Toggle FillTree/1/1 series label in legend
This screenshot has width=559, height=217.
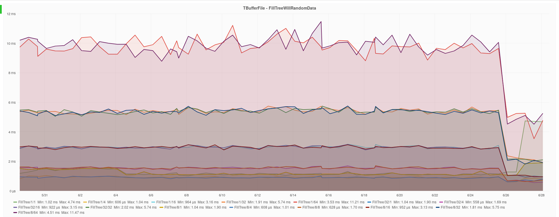click(27, 202)
